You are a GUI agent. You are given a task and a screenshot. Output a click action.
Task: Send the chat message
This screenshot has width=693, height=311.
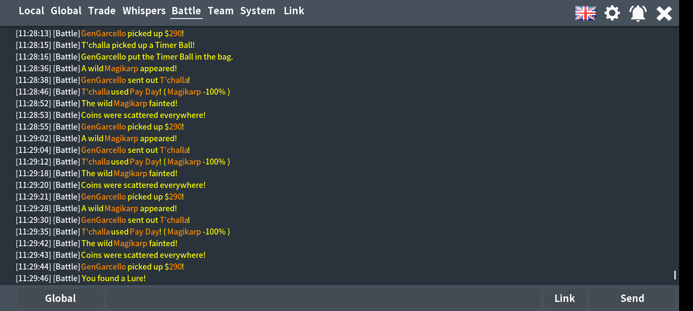632,298
